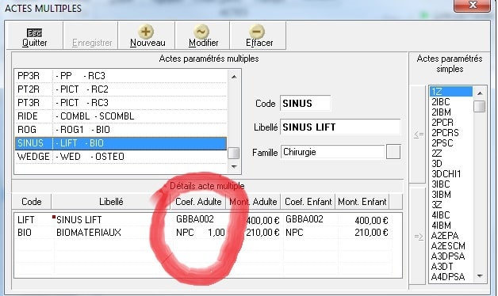Open the Famille selector square button

393,152
